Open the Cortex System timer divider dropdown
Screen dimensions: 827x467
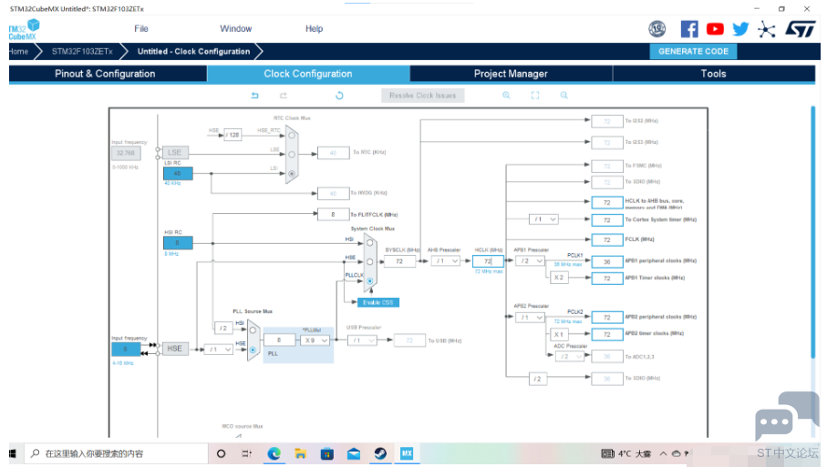point(543,219)
